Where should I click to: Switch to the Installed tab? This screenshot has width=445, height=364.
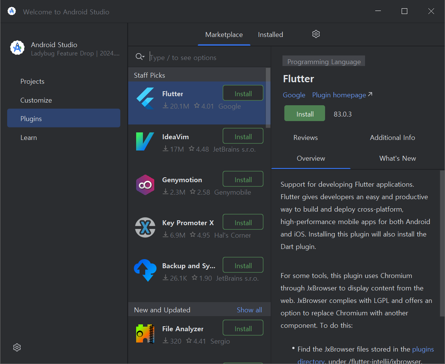pyautogui.click(x=270, y=35)
